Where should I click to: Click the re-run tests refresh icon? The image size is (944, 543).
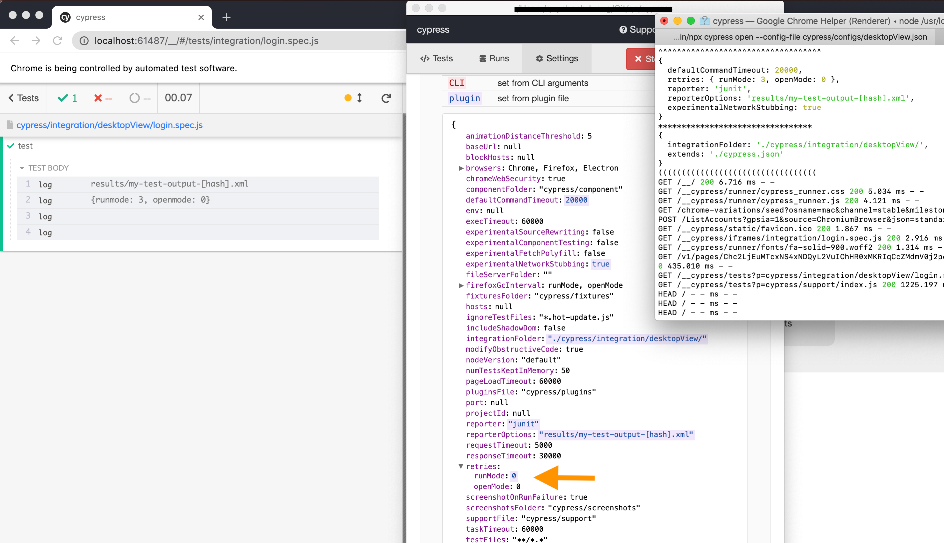(x=386, y=98)
